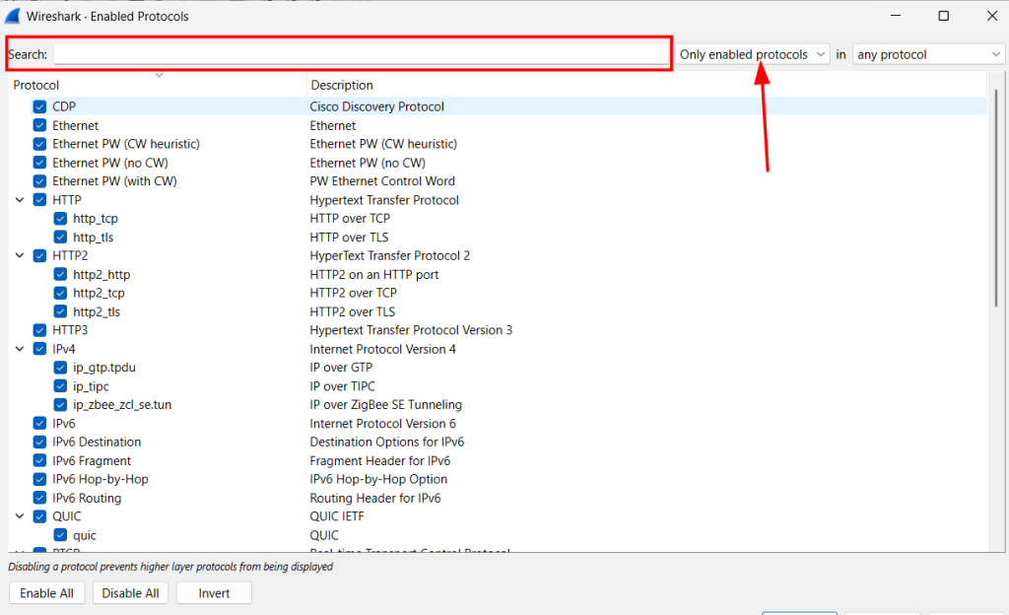
Task: Click the Wireshark shark fin title icon
Action: [13, 16]
